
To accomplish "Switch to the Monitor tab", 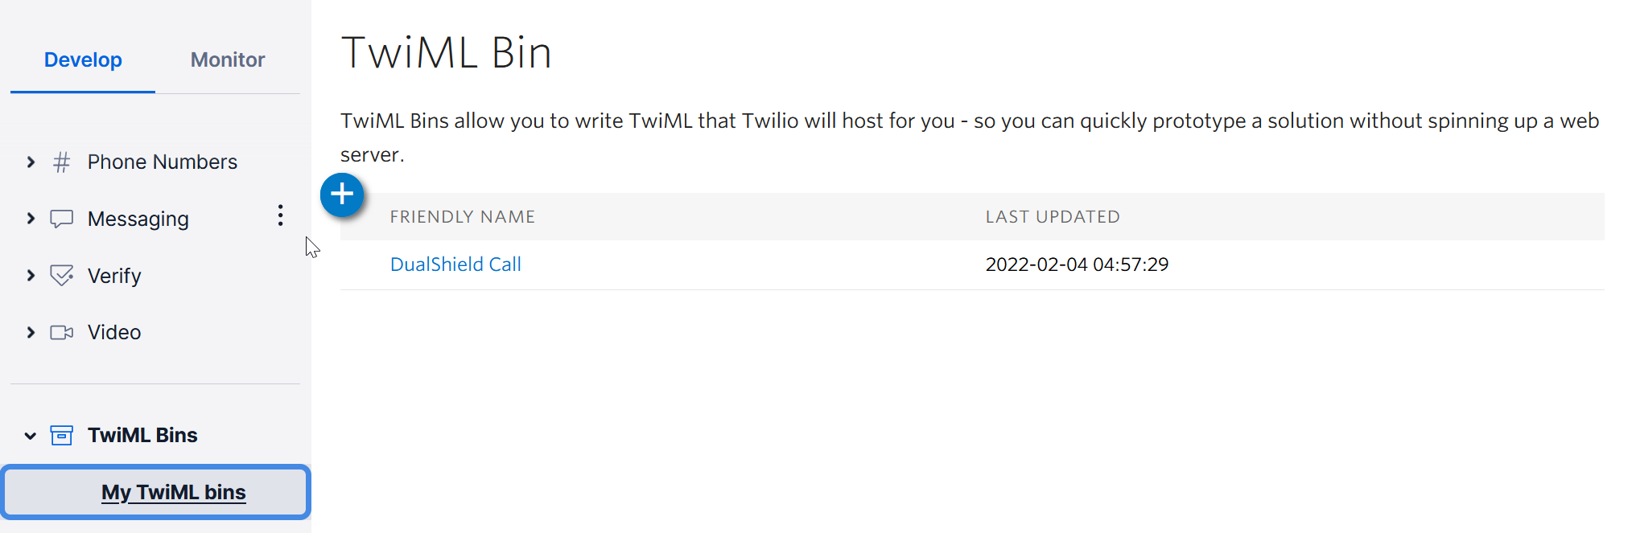I will pyautogui.click(x=228, y=60).
